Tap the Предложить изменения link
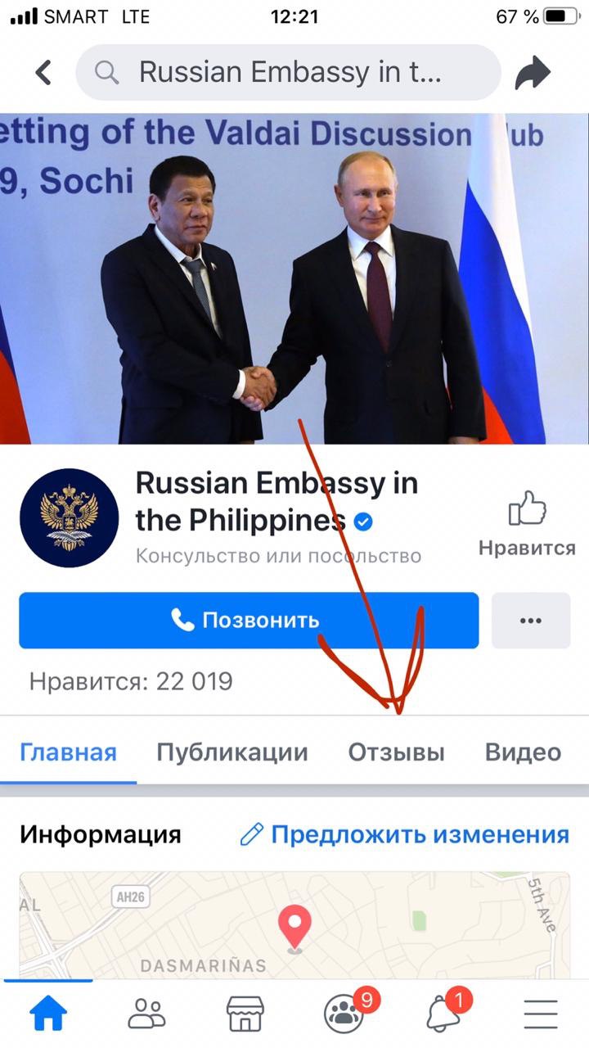Image resolution: width=589 pixels, height=1048 pixels. [405, 834]
